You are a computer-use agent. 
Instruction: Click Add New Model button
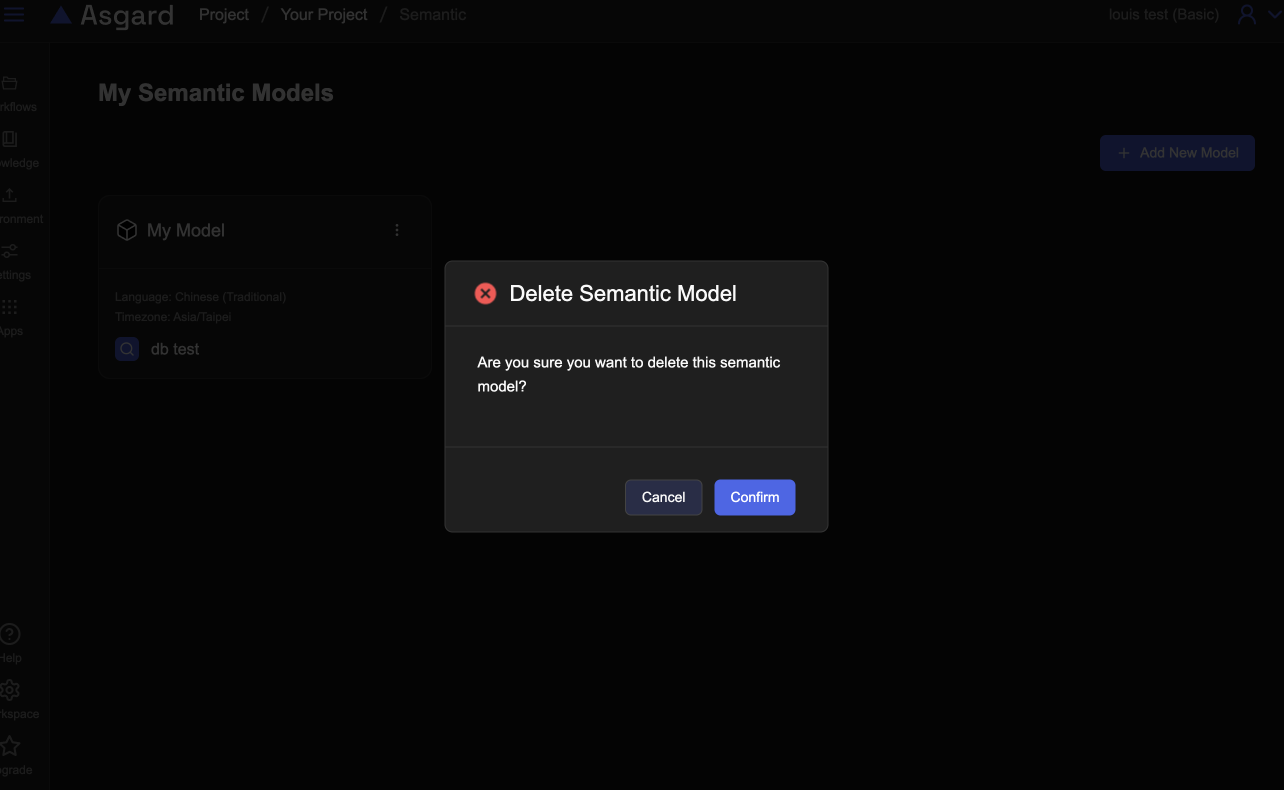pos(1176,153)
